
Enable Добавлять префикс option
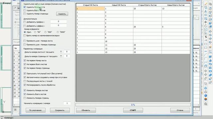25,22
